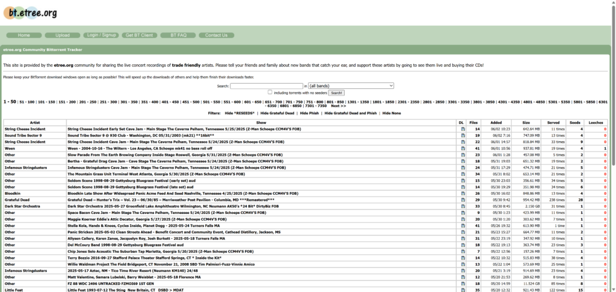Viewport: 616px width, 292px height.
Task: Open Terry Bozzio 2016-09-27 show link
Action: coord(144,258)
